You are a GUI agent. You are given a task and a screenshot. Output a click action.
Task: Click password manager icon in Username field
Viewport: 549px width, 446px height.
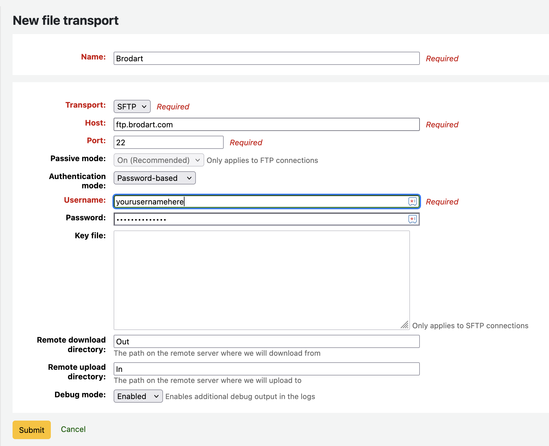pos(412,201)
